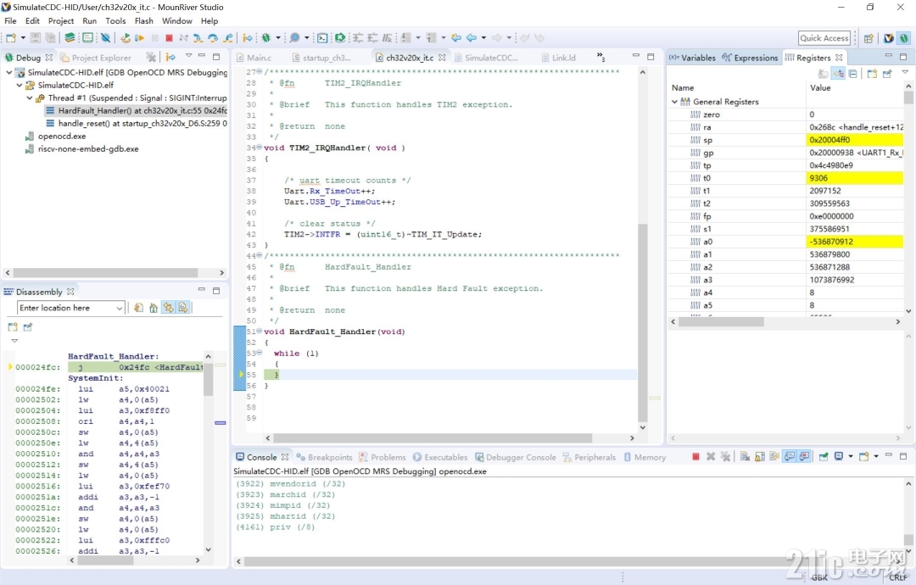Image resolution: width=916 pixels, height=585 pixels.
Task: Select the openocd.exe process entry
Action: (x=56, y=136)
